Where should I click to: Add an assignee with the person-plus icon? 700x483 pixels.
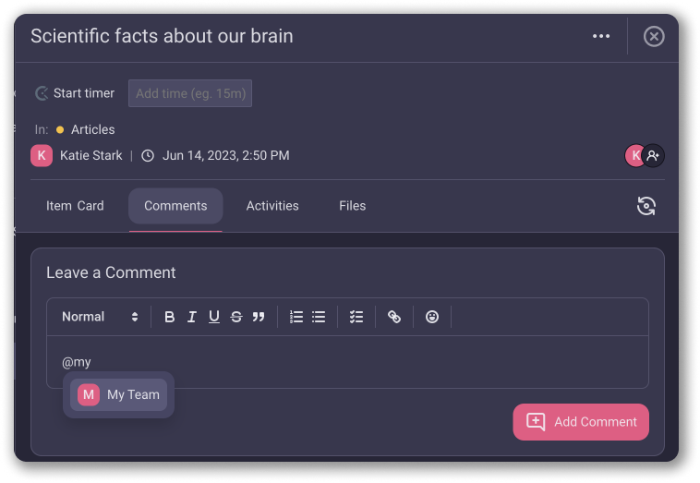click(x=654, y=155)
